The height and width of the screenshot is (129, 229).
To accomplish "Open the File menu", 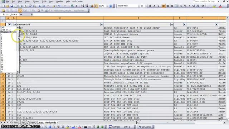I will (x=8, y=1).
